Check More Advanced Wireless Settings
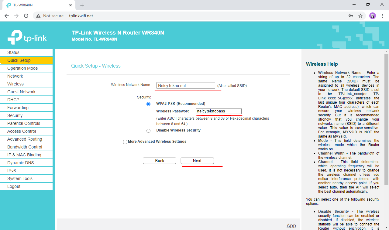The width and height of the screenshot is (389, 230). (125, 142)
